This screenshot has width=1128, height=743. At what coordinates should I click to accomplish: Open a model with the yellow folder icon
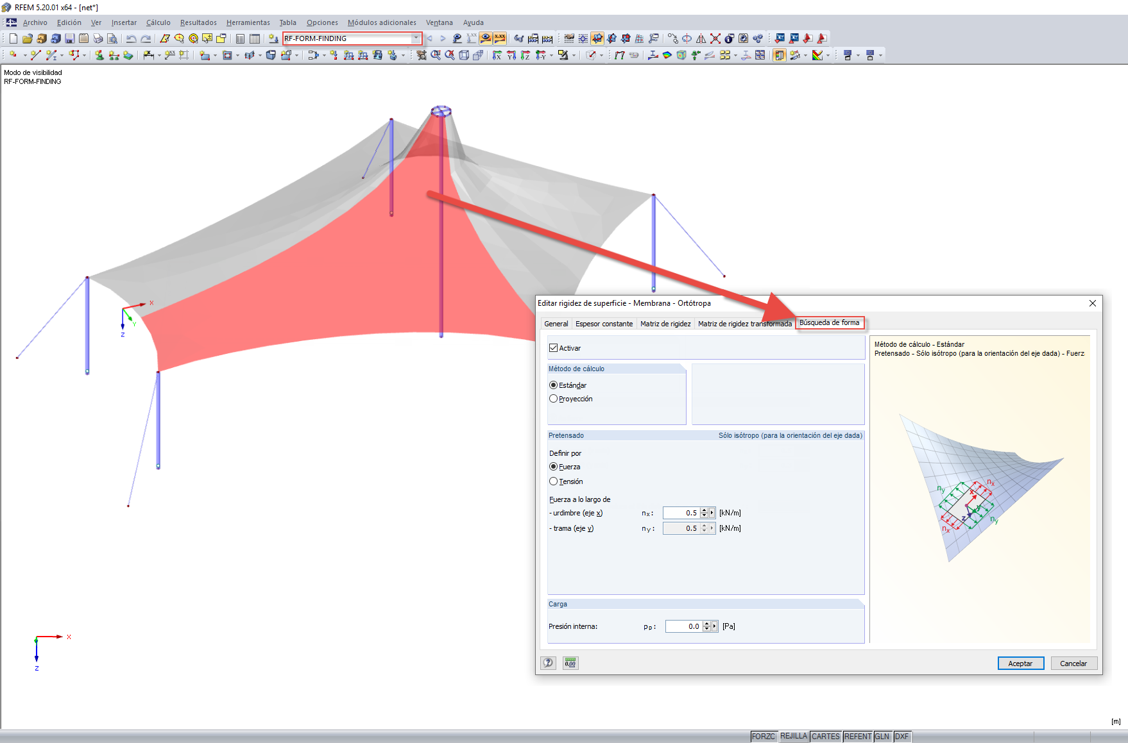(27, 38)
